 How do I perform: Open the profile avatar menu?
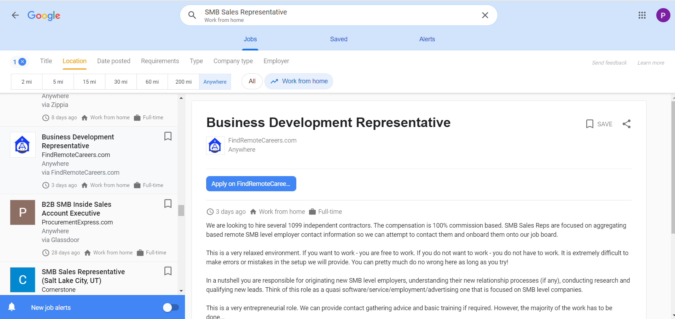[x=663, y=15]
